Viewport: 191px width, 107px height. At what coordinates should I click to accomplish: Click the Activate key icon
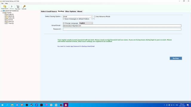pyautogui.click(x=24, y=7)
